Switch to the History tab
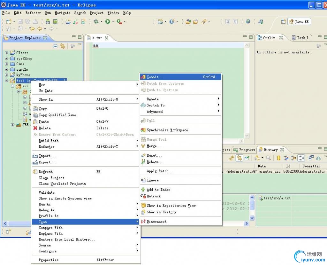327x265 pixels. [x=271, y=150]
